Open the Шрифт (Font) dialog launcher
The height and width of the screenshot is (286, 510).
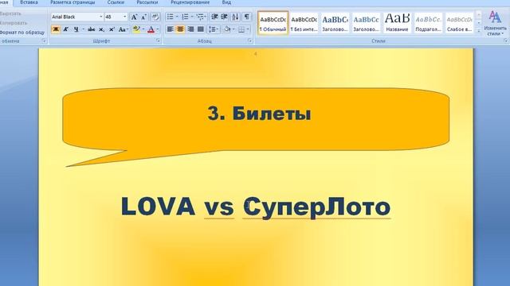(x=158, y=41)
